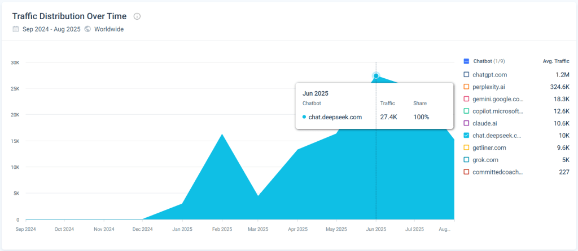This screenshot has height=251, width=578.
Task: Click the calendar icon next to date range
Action: [15, 29]
